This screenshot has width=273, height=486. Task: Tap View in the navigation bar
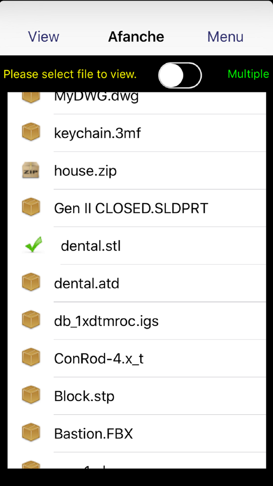[x=44, y=37]
